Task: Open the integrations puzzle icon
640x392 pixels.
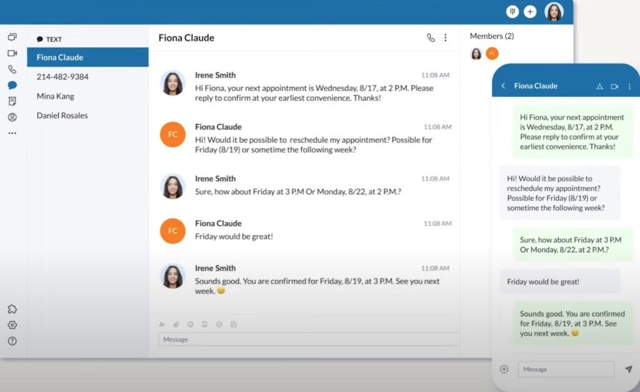Action: (x=12, y=309)
